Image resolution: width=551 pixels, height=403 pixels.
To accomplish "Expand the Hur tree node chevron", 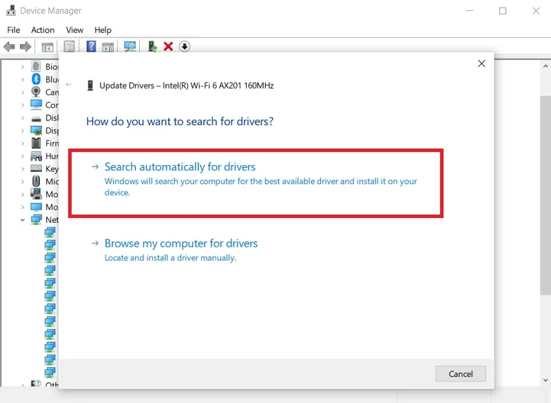I will [23, 156].
